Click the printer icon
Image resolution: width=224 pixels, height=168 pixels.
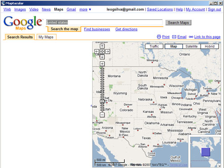coord(159,37)
